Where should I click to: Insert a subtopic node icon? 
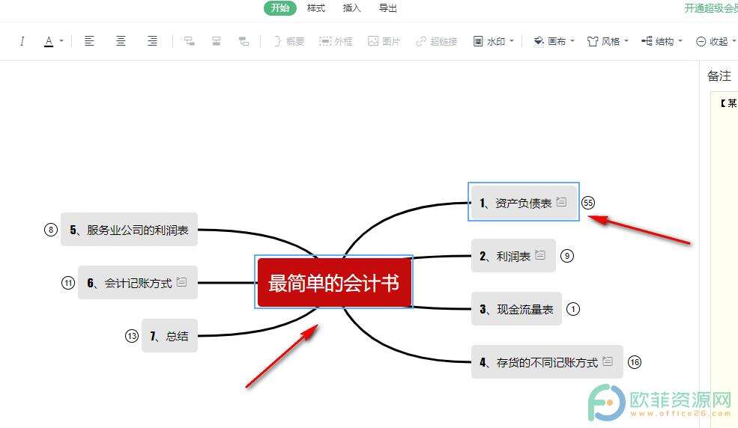[190, 41]
